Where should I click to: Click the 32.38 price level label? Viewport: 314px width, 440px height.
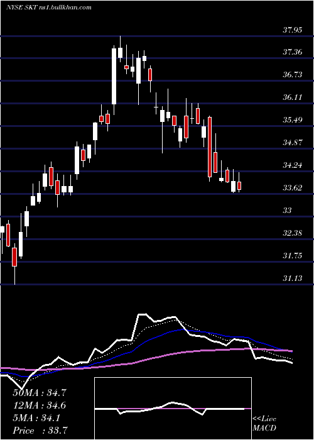click(292, 233)
